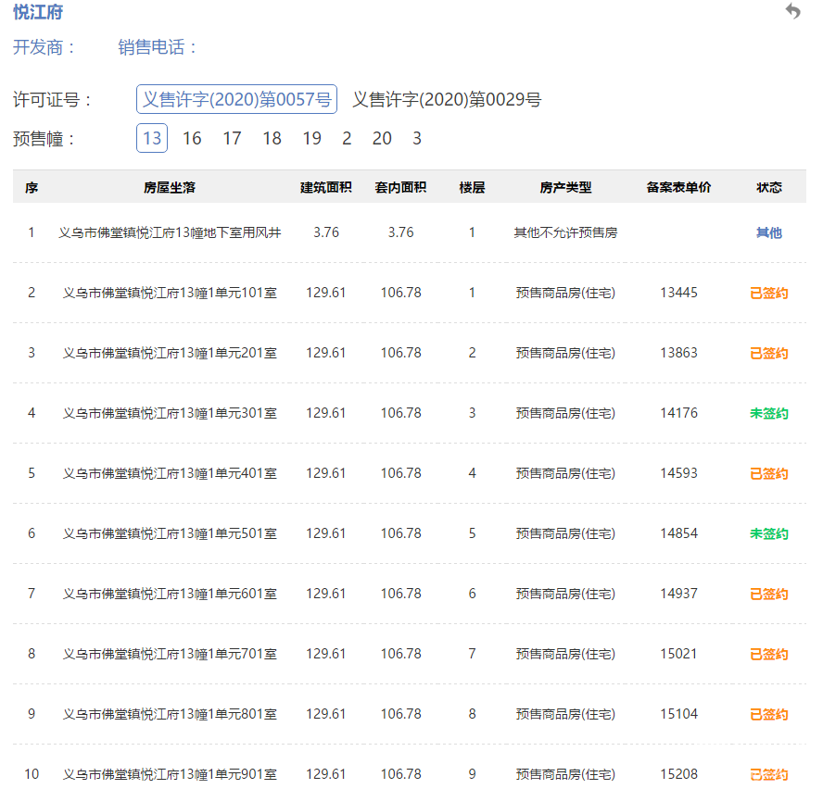Switch to presale building 16

[192, 138]
